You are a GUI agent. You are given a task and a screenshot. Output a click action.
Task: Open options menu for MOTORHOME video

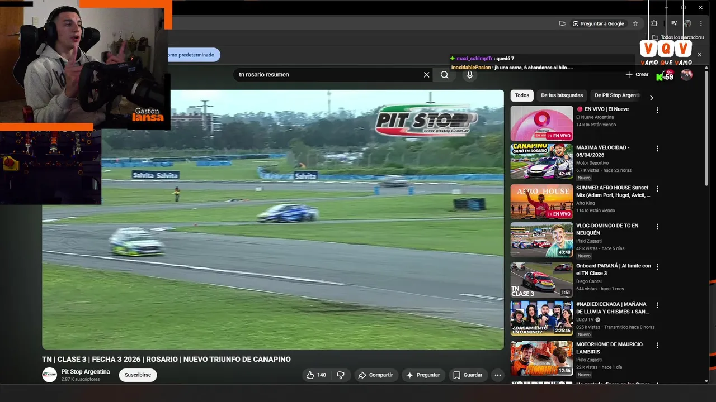pos(657,346)
